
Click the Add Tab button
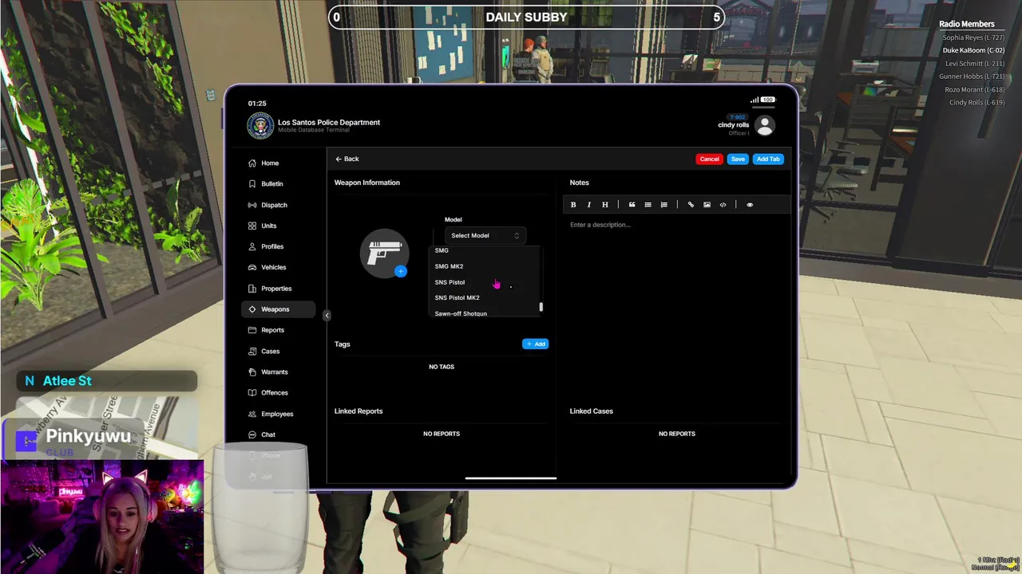768,159
